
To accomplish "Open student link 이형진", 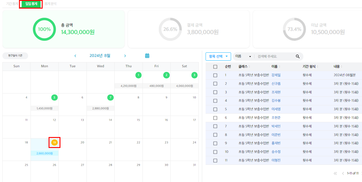I will (276, 160).
